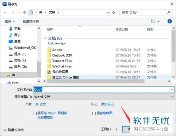Click the Adobe folder icon

(x=49, y=50)
